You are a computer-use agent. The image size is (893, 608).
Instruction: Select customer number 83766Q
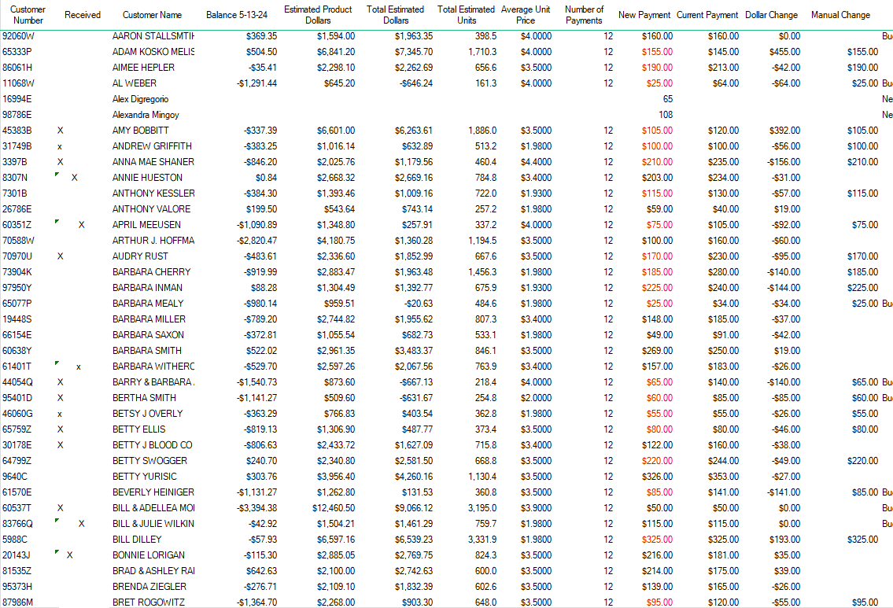point(17,524)
